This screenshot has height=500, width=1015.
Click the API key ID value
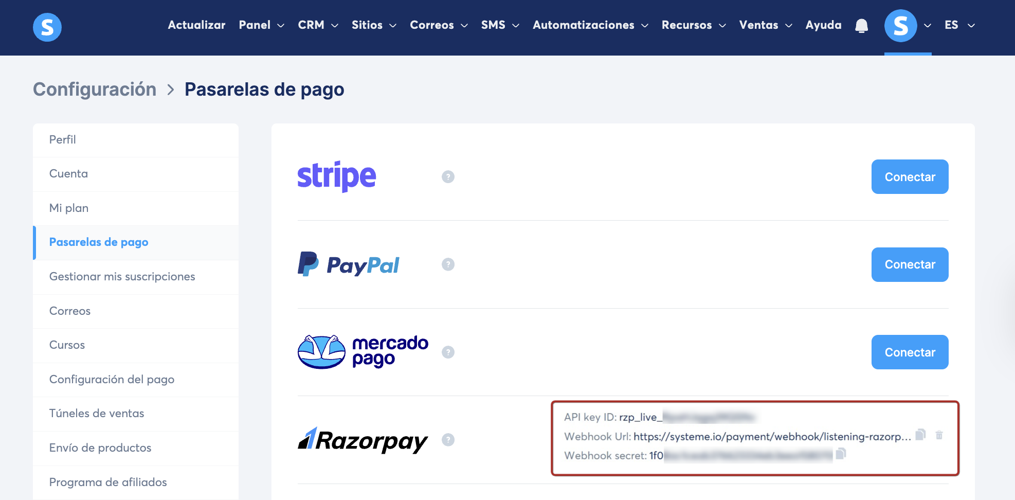pyautogui.click(x=687, y=417)
